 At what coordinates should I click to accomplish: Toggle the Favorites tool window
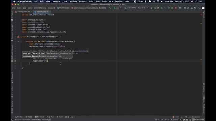coord(12,92)
